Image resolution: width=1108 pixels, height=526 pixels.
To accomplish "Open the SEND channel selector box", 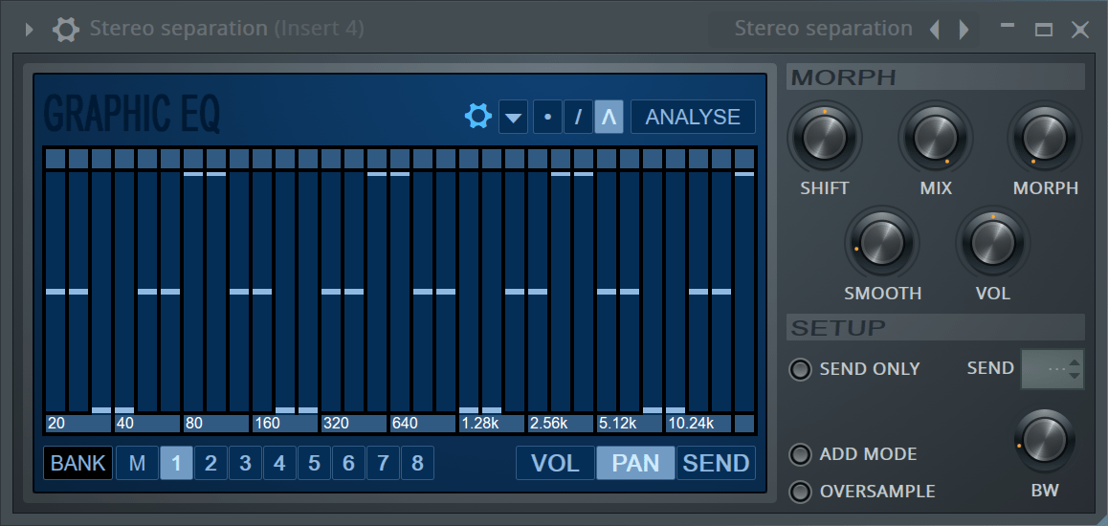I will tap(1052, 369).
